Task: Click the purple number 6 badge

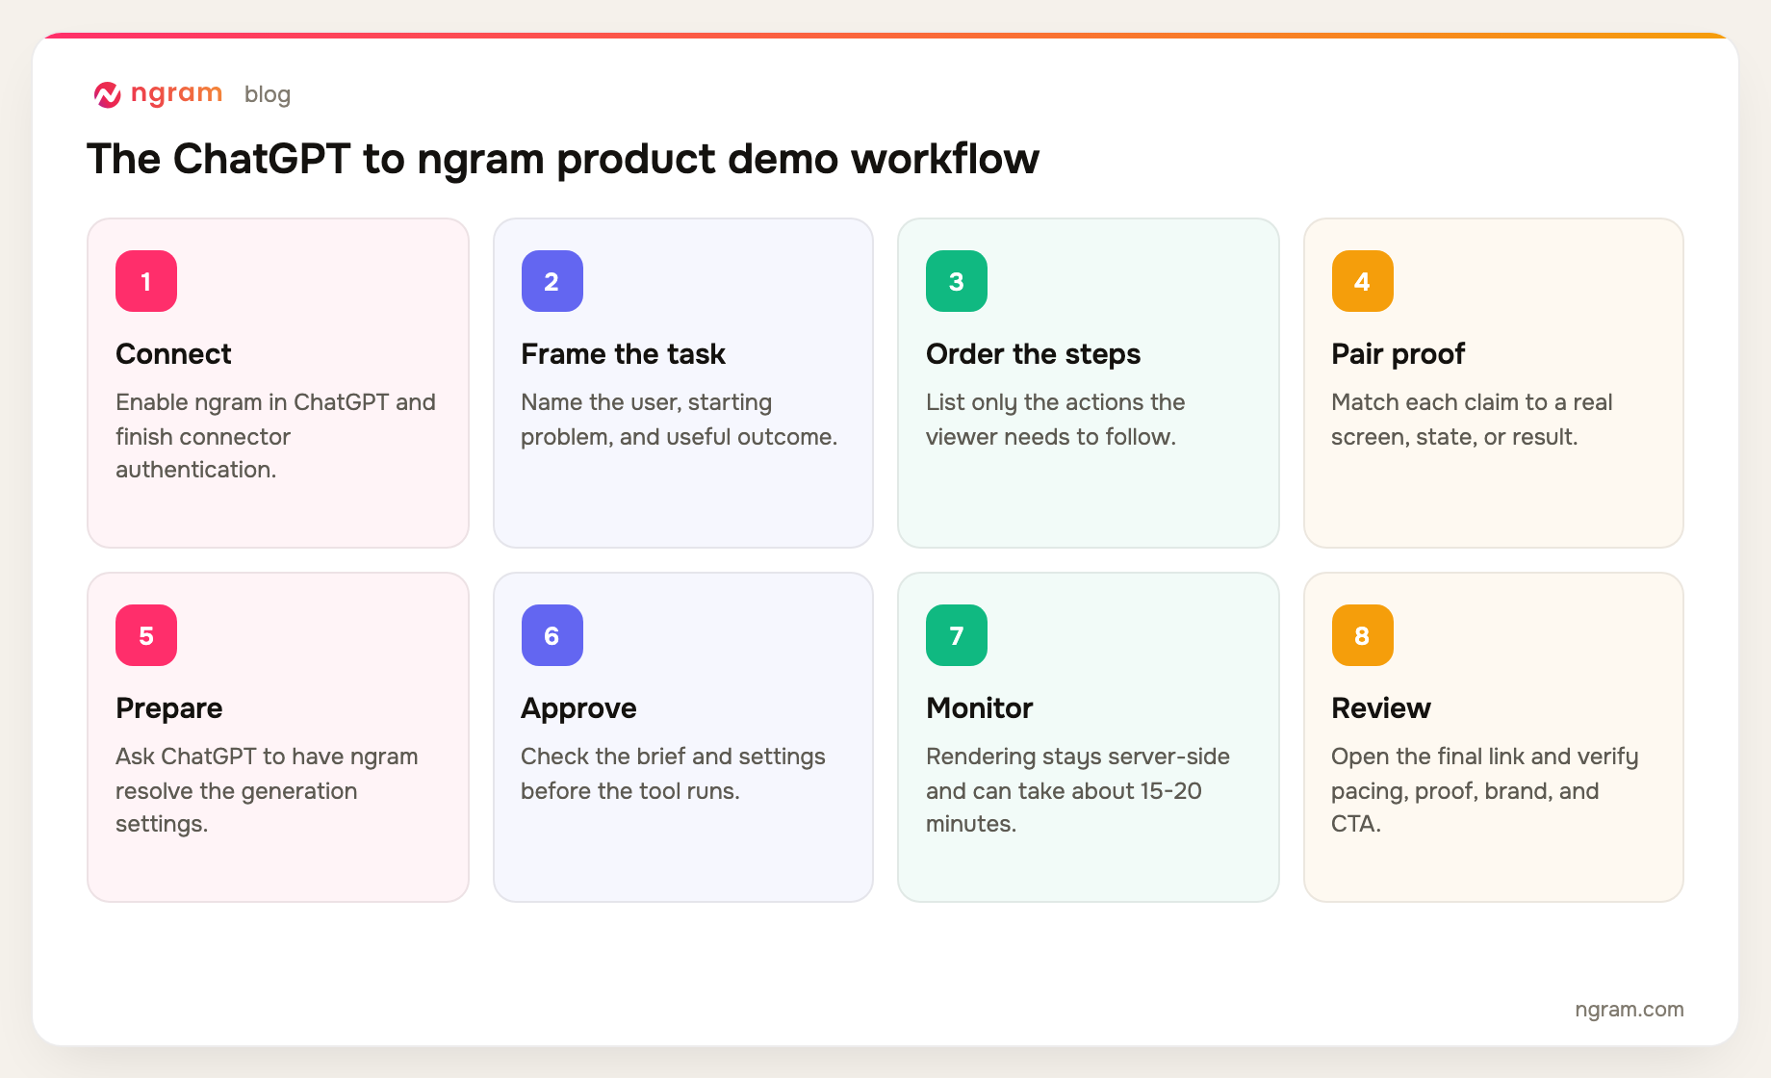Action: tap(552, 635)
